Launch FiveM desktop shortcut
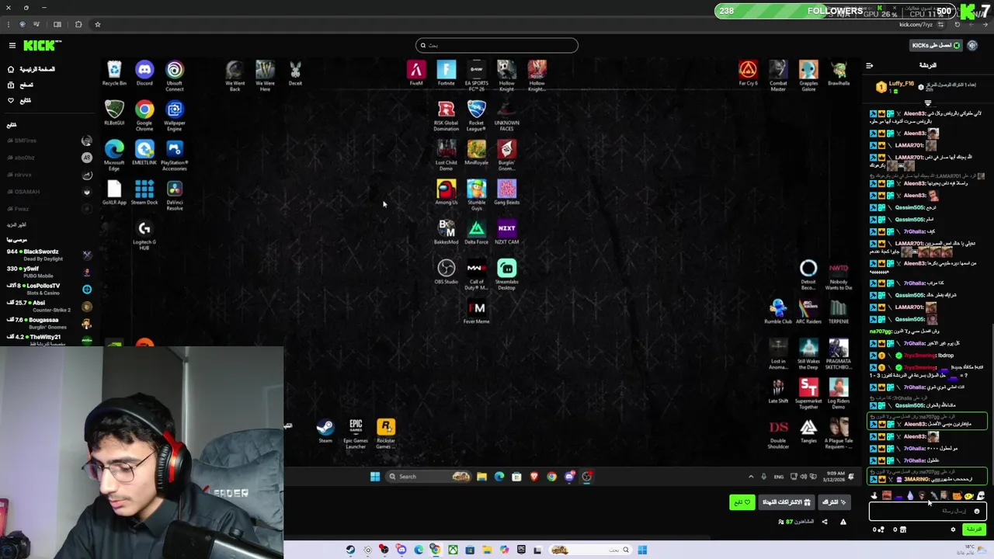Viewport: 994px width, 559px height. [x=416, y=74]
